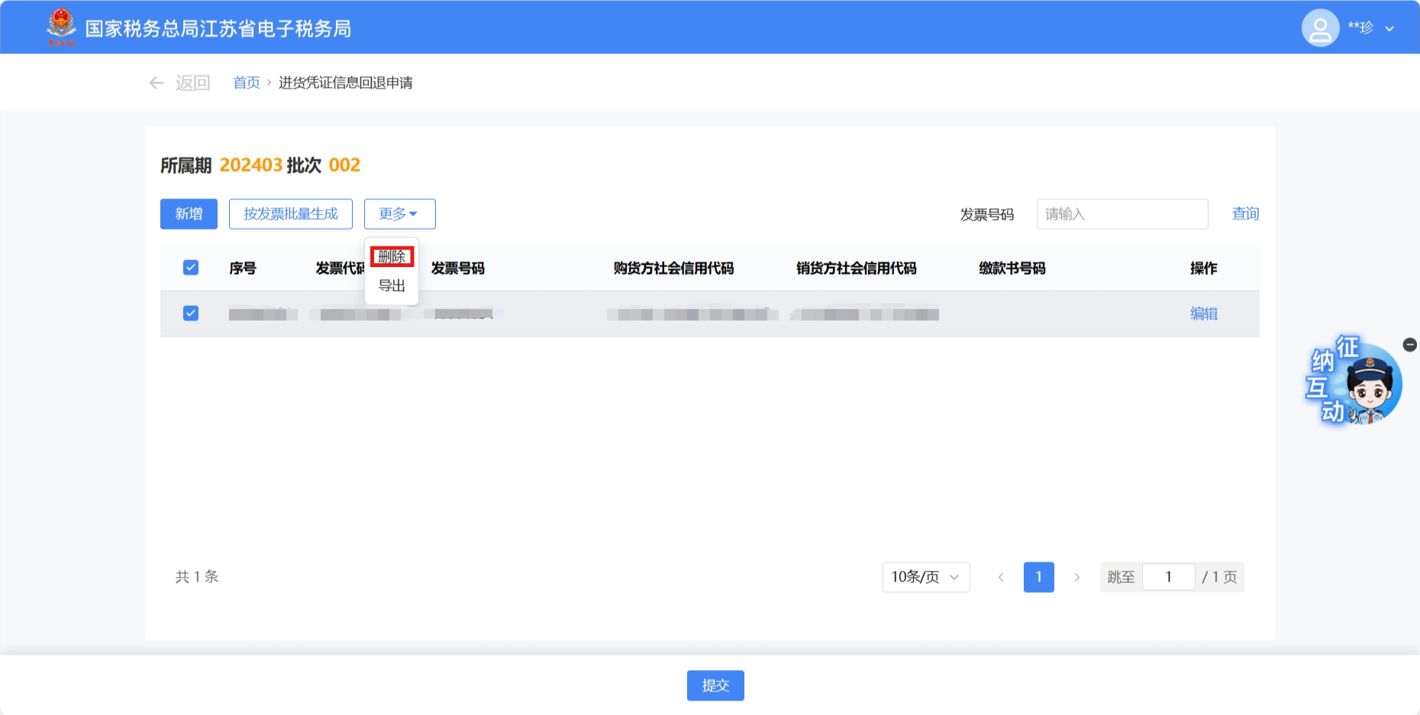Click the tax bureau emblem logo

coord(61,27)
